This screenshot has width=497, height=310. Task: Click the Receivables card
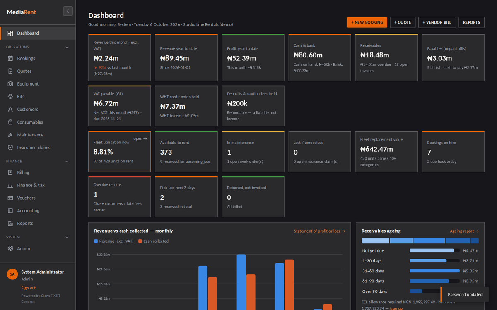click(x=386, y=58)
